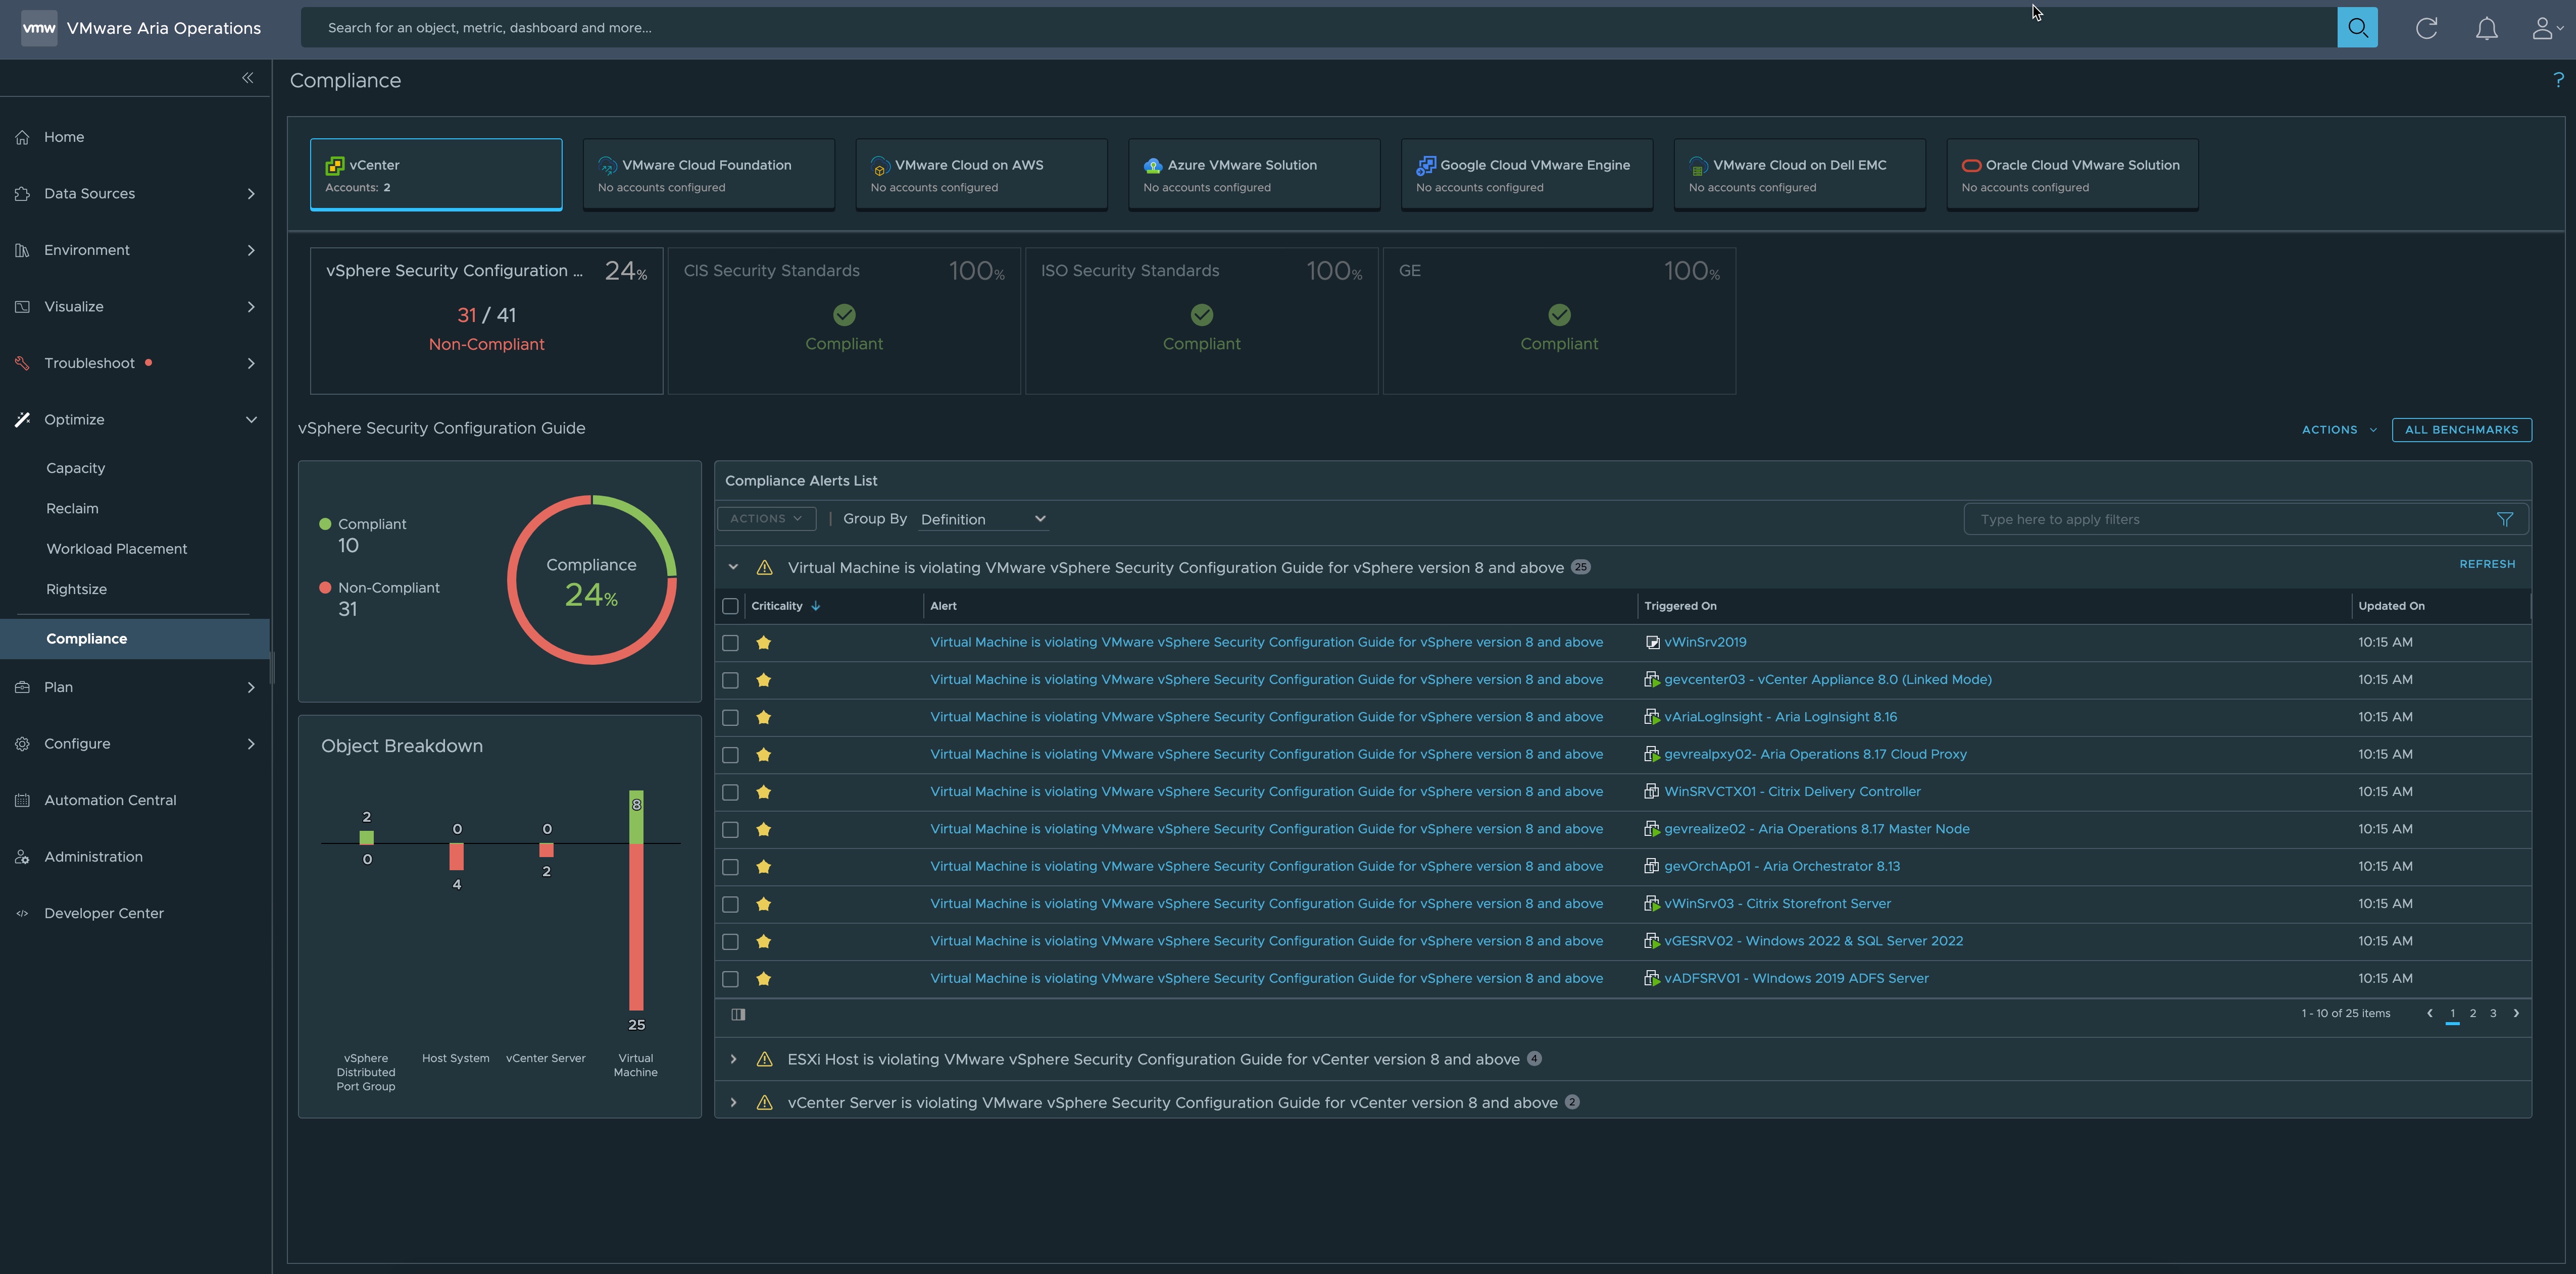Check the gevrealize02 row checkbox
The width and height of the screenshot is (2576, 1274).
point(730,829)
